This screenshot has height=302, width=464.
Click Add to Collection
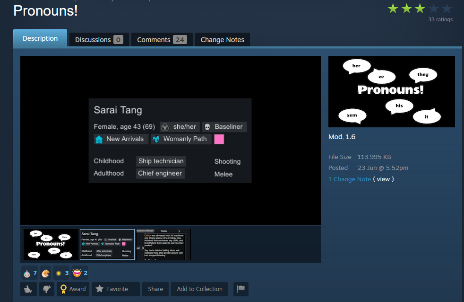click(x=199, y=289)
